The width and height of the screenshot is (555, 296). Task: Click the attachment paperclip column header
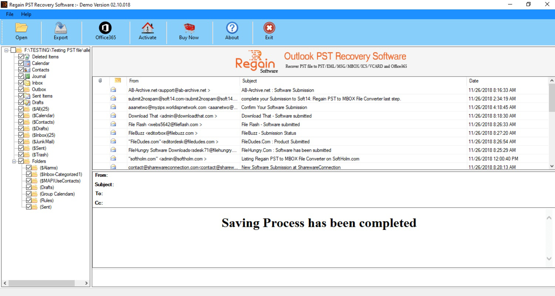coord(99,81)
